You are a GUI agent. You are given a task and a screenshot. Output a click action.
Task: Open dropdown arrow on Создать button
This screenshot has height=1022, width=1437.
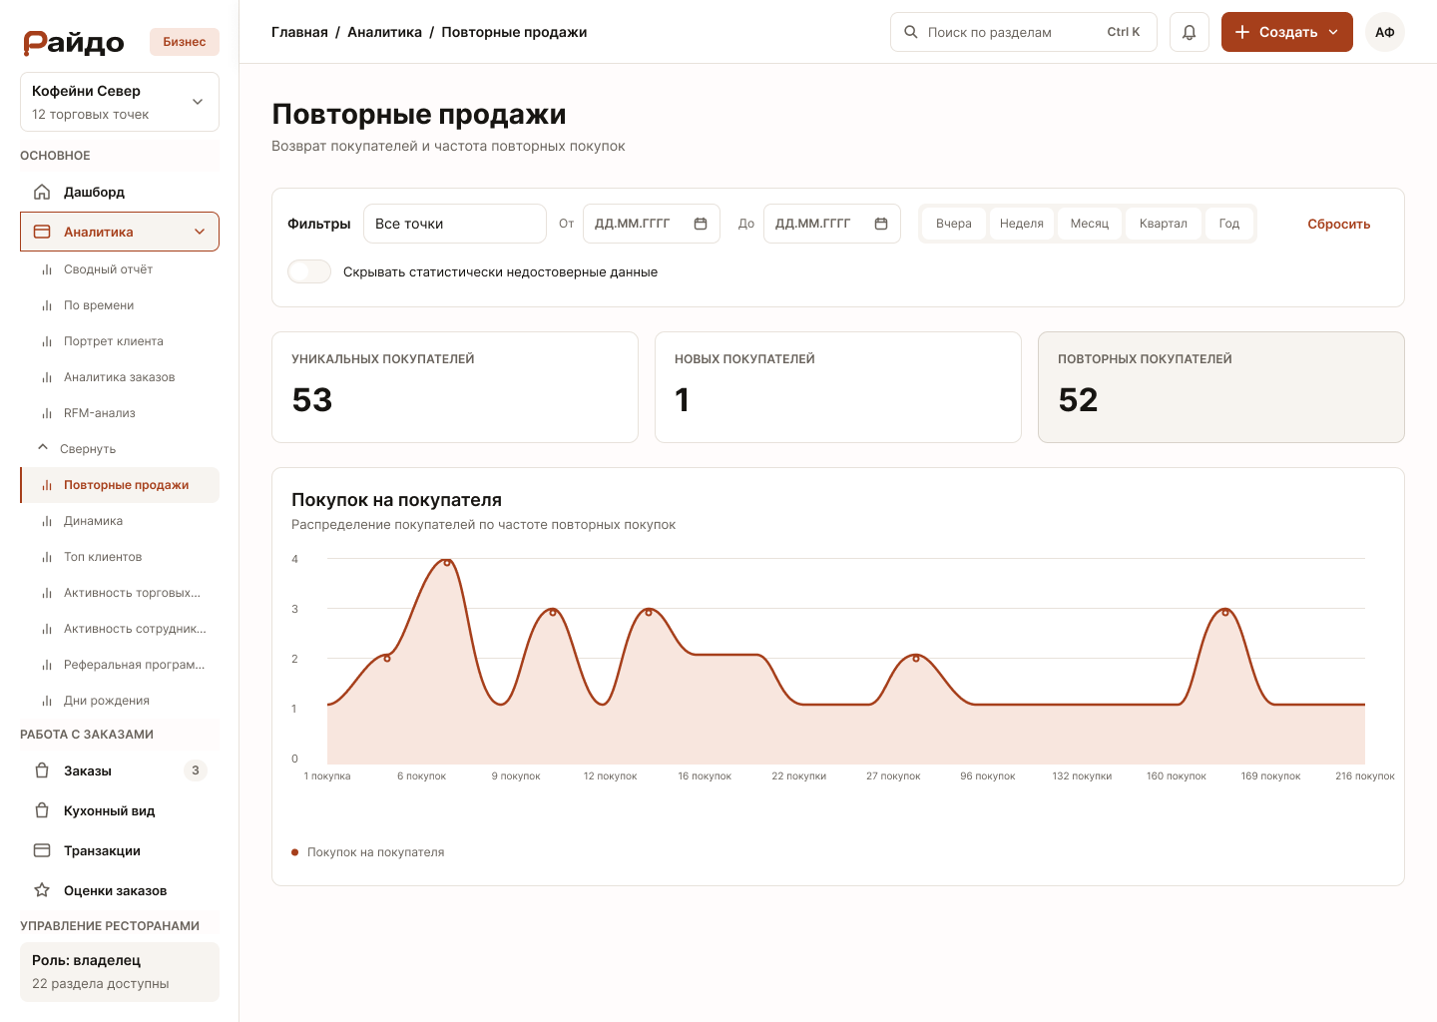tap(1333, 32)
